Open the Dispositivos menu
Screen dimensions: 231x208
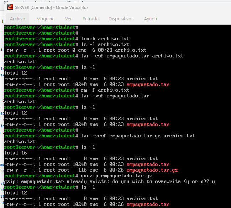coord(121,19)
